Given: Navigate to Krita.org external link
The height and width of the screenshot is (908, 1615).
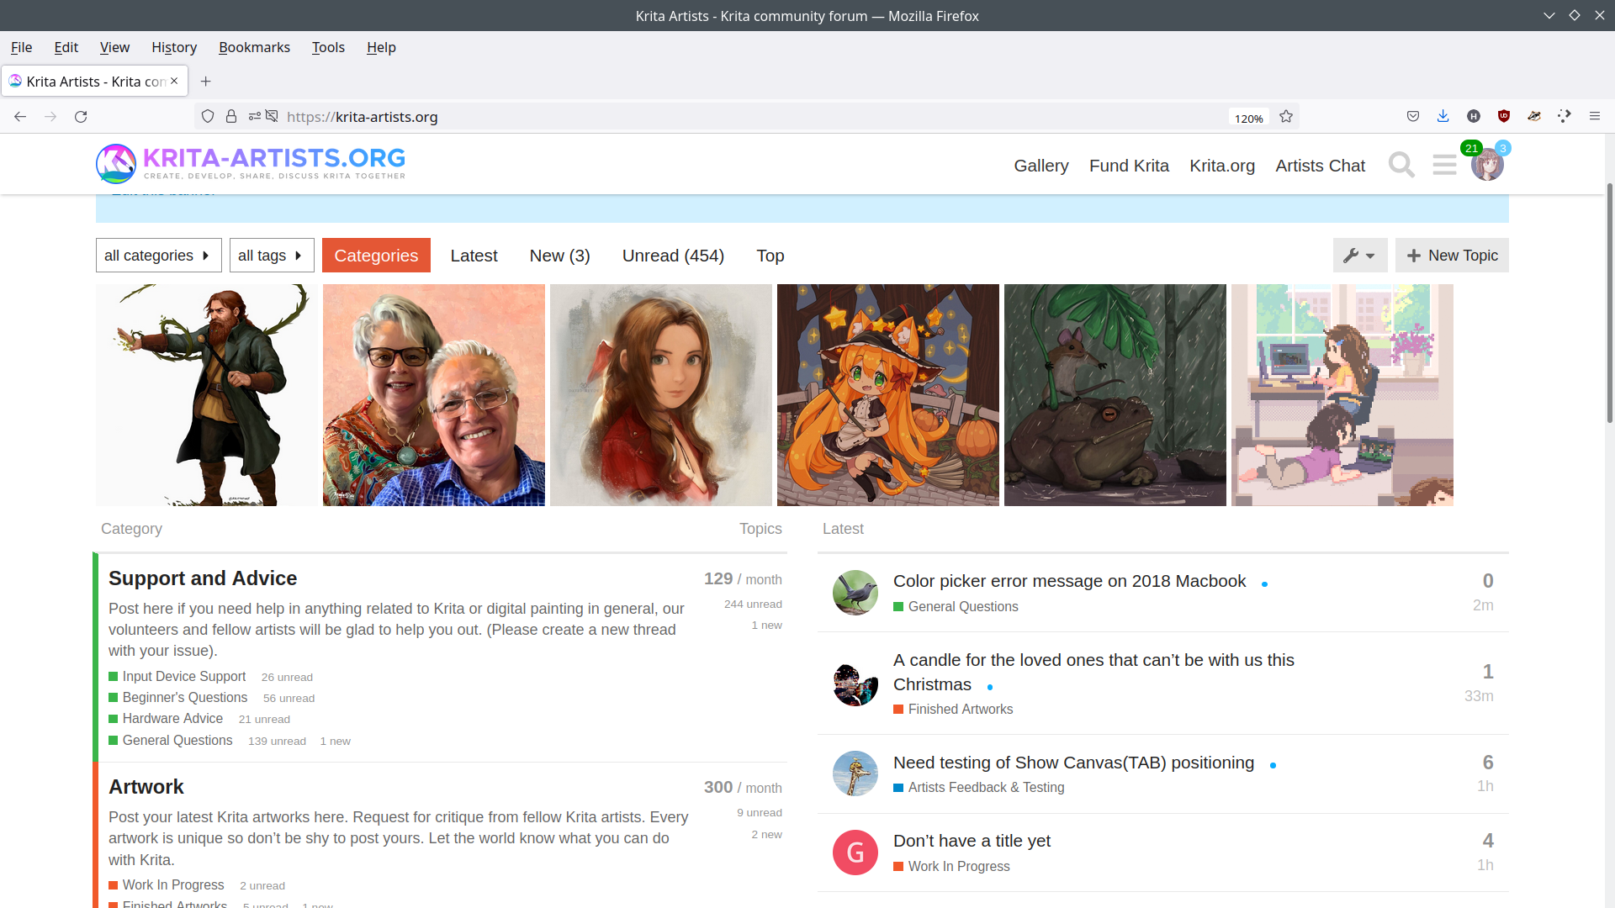Looking at the screenshot, I should [1222, 164].
